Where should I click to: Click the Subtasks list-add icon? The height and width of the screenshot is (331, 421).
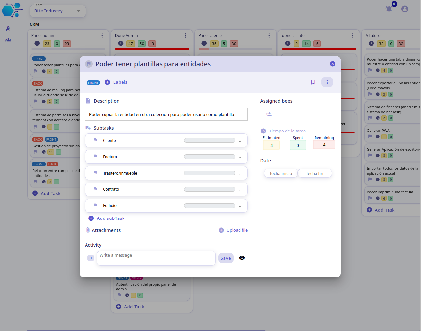[88, 128]
